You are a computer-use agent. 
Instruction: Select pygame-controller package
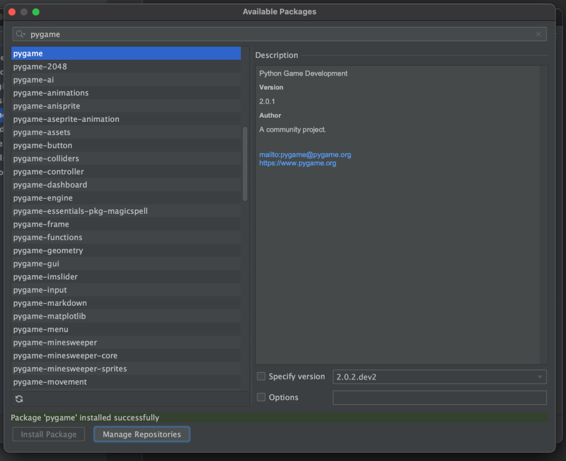tap(126, 172)
